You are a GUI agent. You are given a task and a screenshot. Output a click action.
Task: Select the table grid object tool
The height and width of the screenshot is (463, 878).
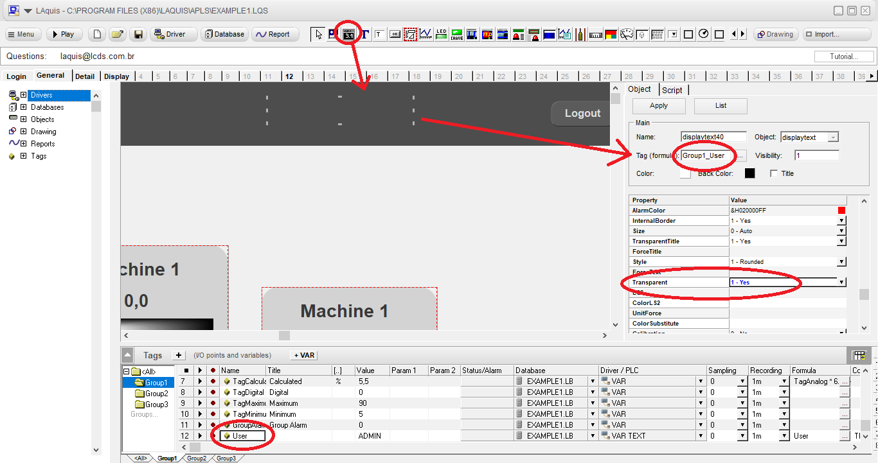tap(658, 34)
